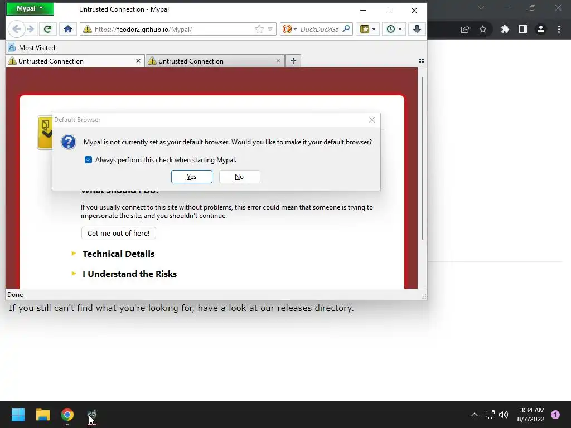The height and width of the screenshot is (428, 571).
Task: Close the second Untrusted Connection tab
Action: [278, 61]
